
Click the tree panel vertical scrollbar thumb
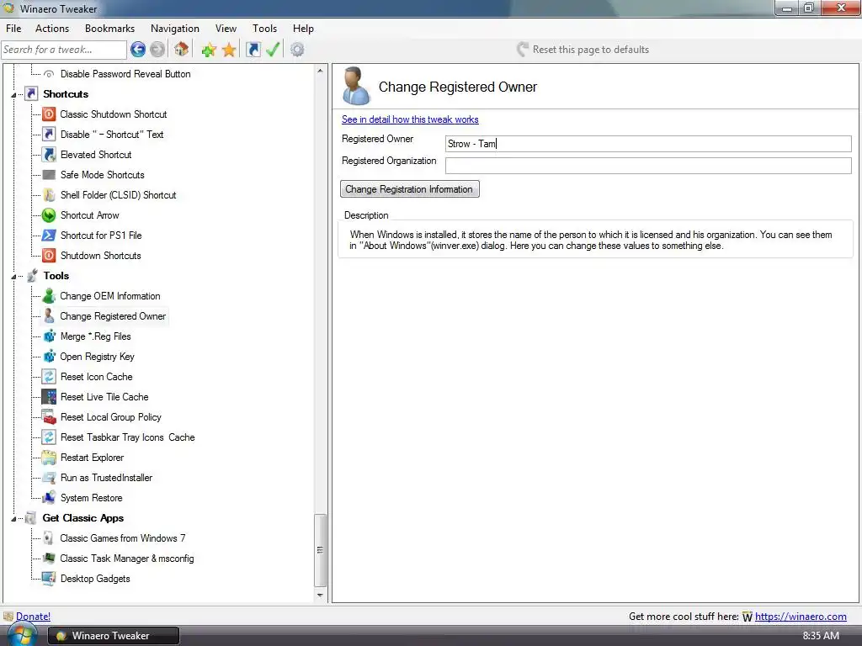point(320,550)
